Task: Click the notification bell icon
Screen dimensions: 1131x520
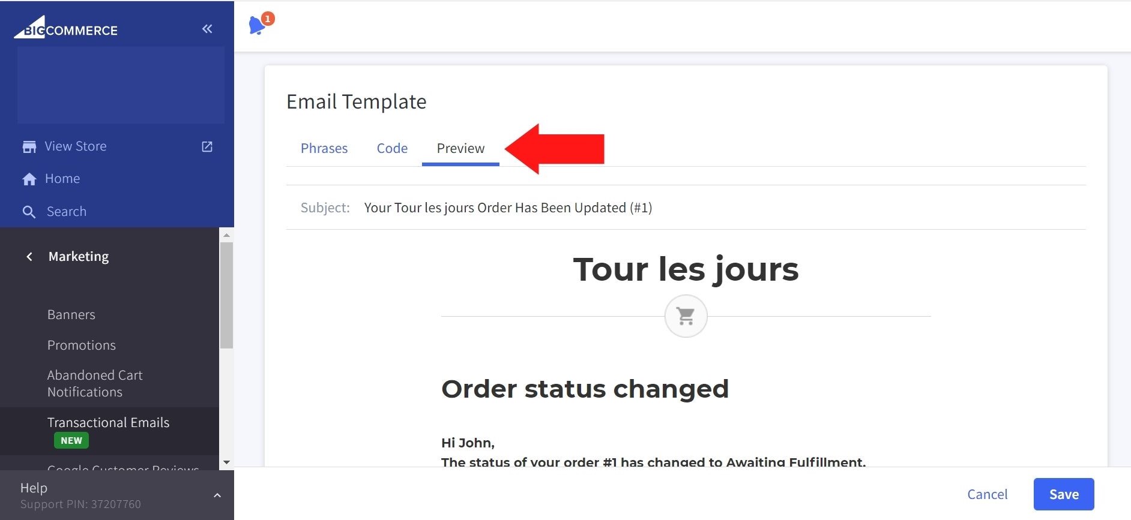Action: (x=258, y=26)
